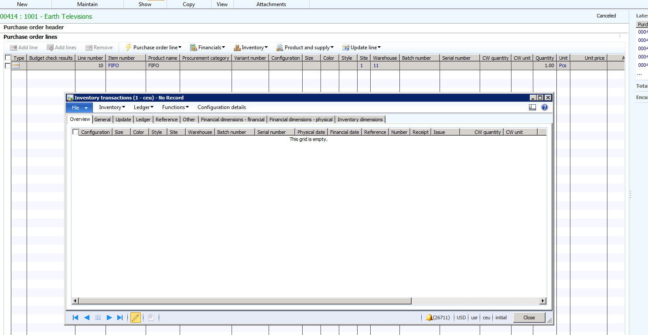Open the Financials dropdown menu

point(208,48)
